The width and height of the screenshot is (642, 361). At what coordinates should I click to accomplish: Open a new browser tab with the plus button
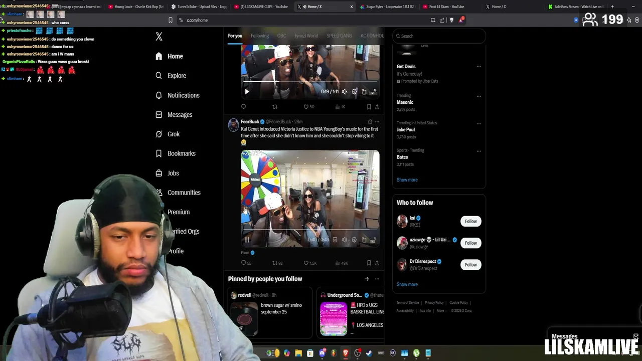pos(612,7)
